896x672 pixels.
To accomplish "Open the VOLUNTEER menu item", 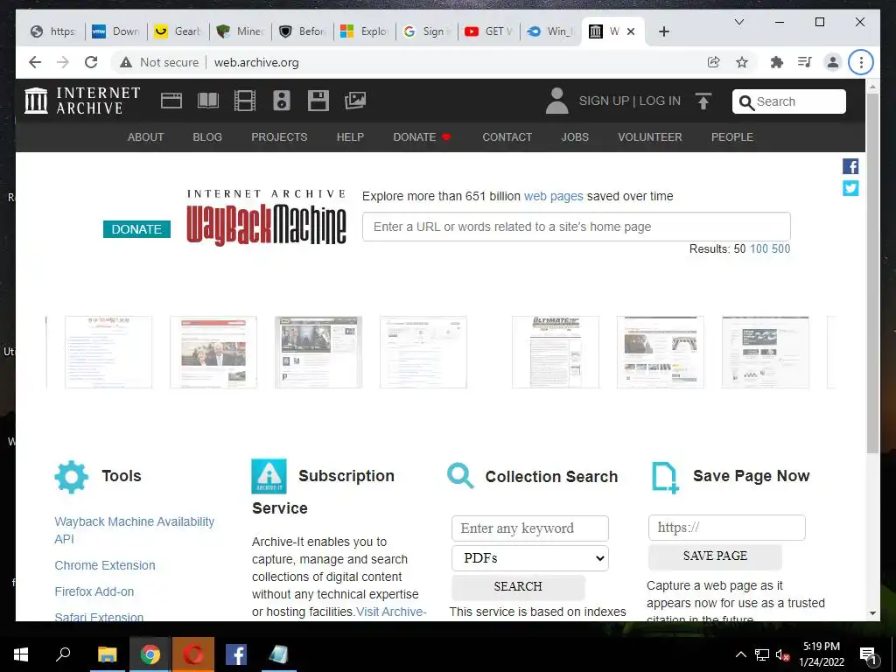I will tap(650, 137).
